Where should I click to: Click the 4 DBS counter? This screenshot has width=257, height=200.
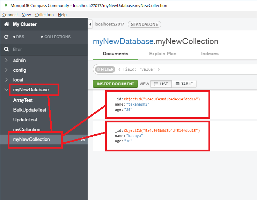[19, 37]
